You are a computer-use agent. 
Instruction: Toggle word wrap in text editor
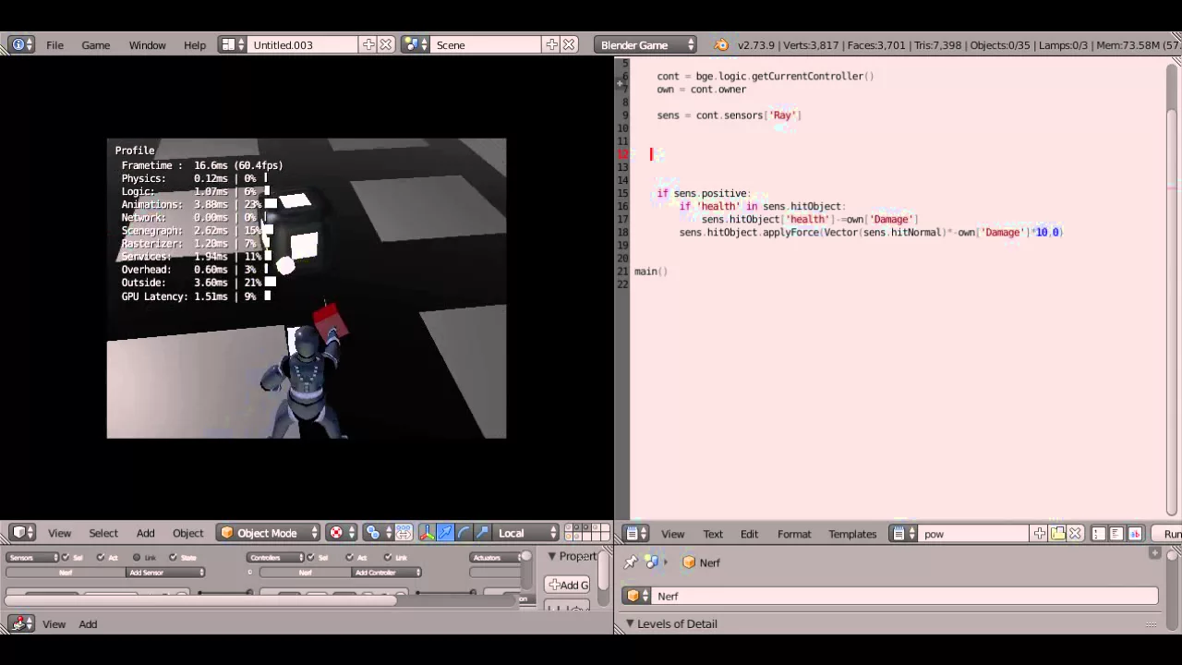pyautogui.click(x=1116, y=534)
